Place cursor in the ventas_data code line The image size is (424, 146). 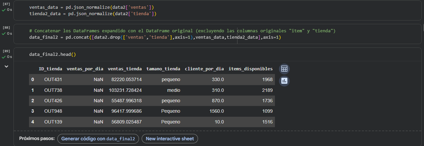[x=92, y=7]
